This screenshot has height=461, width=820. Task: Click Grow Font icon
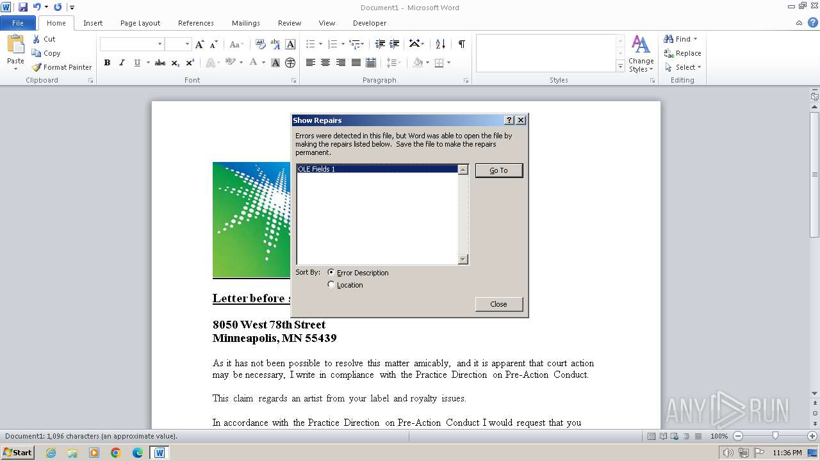[x=200, y=44]
